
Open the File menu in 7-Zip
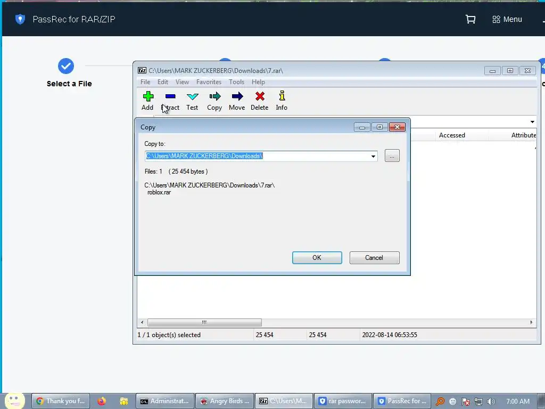tap(145, 82)
